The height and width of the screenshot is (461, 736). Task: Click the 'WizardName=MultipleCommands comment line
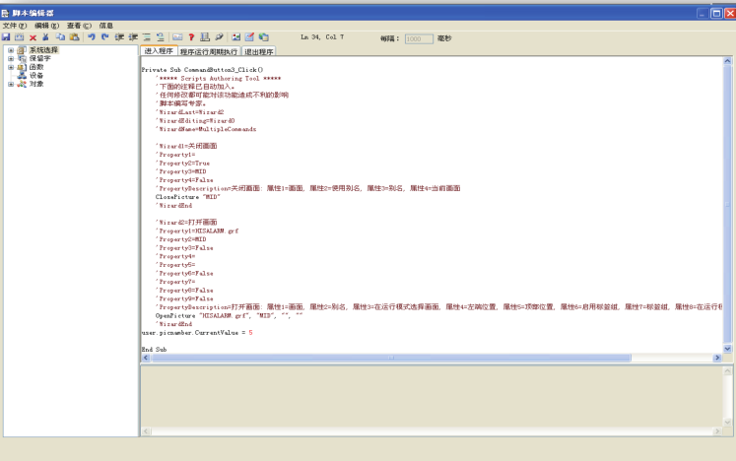(206, 129)
